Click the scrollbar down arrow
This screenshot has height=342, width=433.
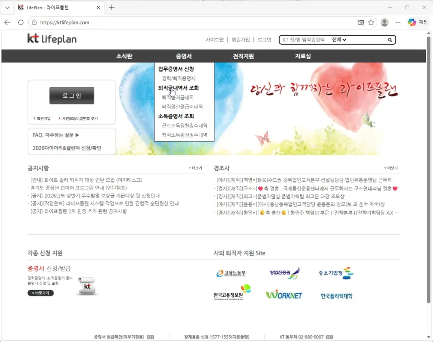pos(429,337)
